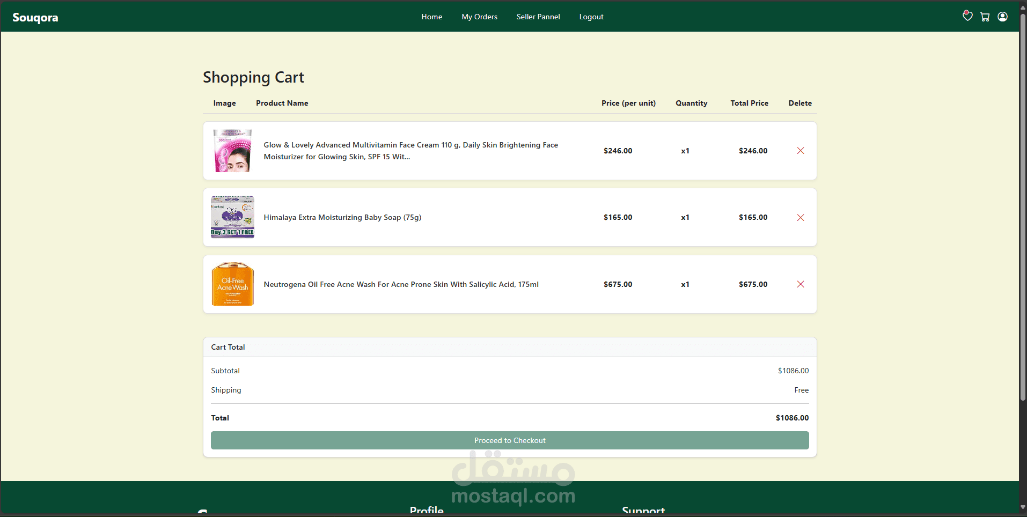Click the Price (per unit) column header
This screenshot has height=517, width=1027.
(x=628, y=103)
